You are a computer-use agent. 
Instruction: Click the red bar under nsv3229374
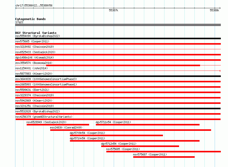point(118,98)
